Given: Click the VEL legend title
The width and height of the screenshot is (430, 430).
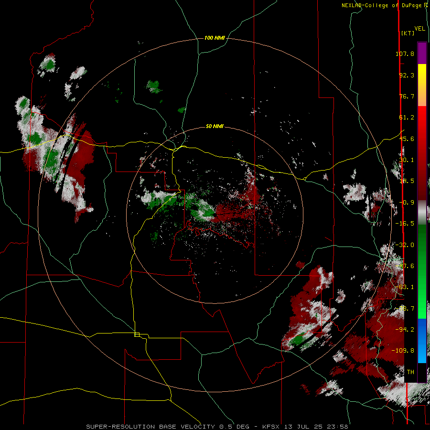Looking at the screenshot, I should pos(420,29).
